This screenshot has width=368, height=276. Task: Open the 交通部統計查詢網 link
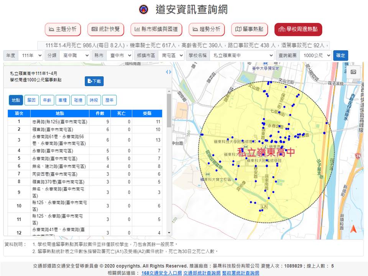click(202, 273)
